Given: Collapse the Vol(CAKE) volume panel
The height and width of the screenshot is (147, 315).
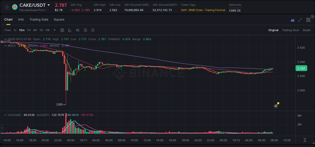Looking at the screenshot, I should (x=5, y=114).
